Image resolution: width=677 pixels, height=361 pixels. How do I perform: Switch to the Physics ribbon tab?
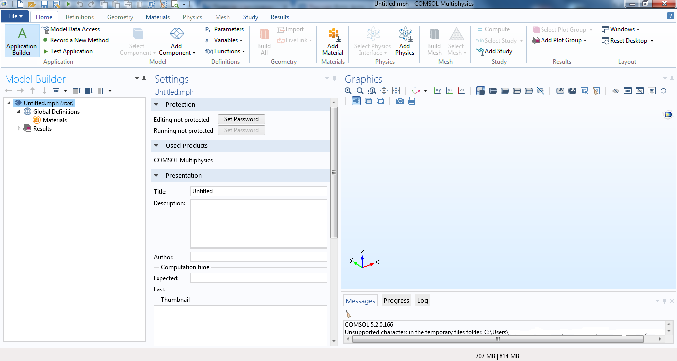(192, 17)
